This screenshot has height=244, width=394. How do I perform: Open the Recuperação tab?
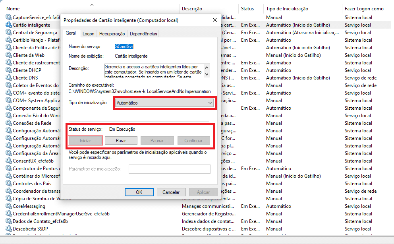112,34
